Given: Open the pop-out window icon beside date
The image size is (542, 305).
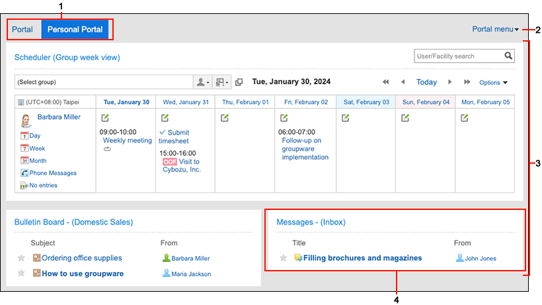Looking at the screenshot, I should [x=239, y=83].
